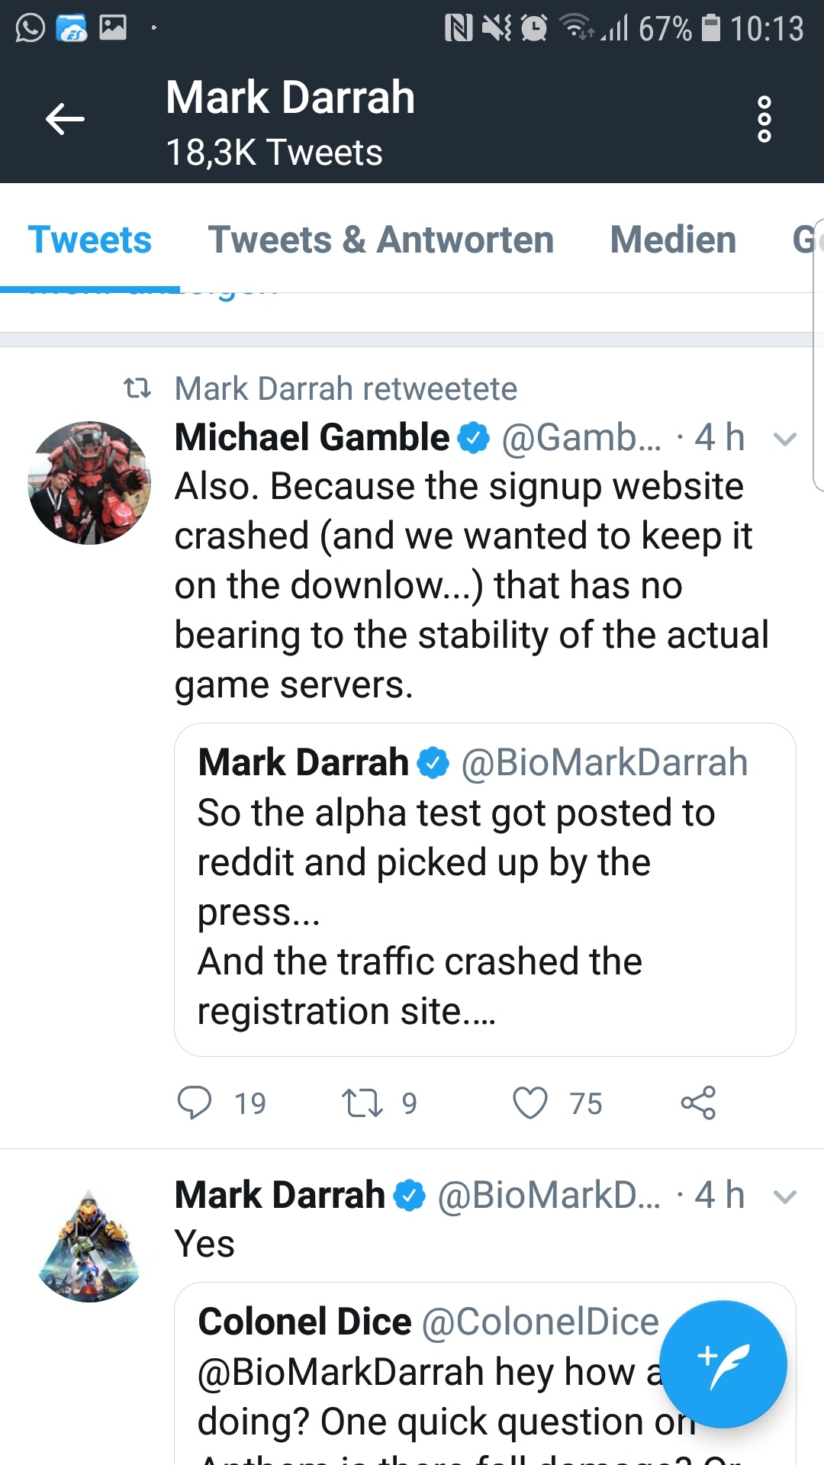Select the Tweets tab
The image size is (824, 1465).
[90, 240]
